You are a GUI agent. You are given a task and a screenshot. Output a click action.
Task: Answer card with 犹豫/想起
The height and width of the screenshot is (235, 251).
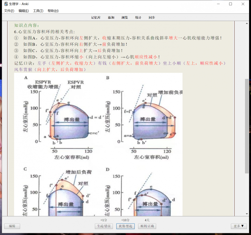point(125,226)
